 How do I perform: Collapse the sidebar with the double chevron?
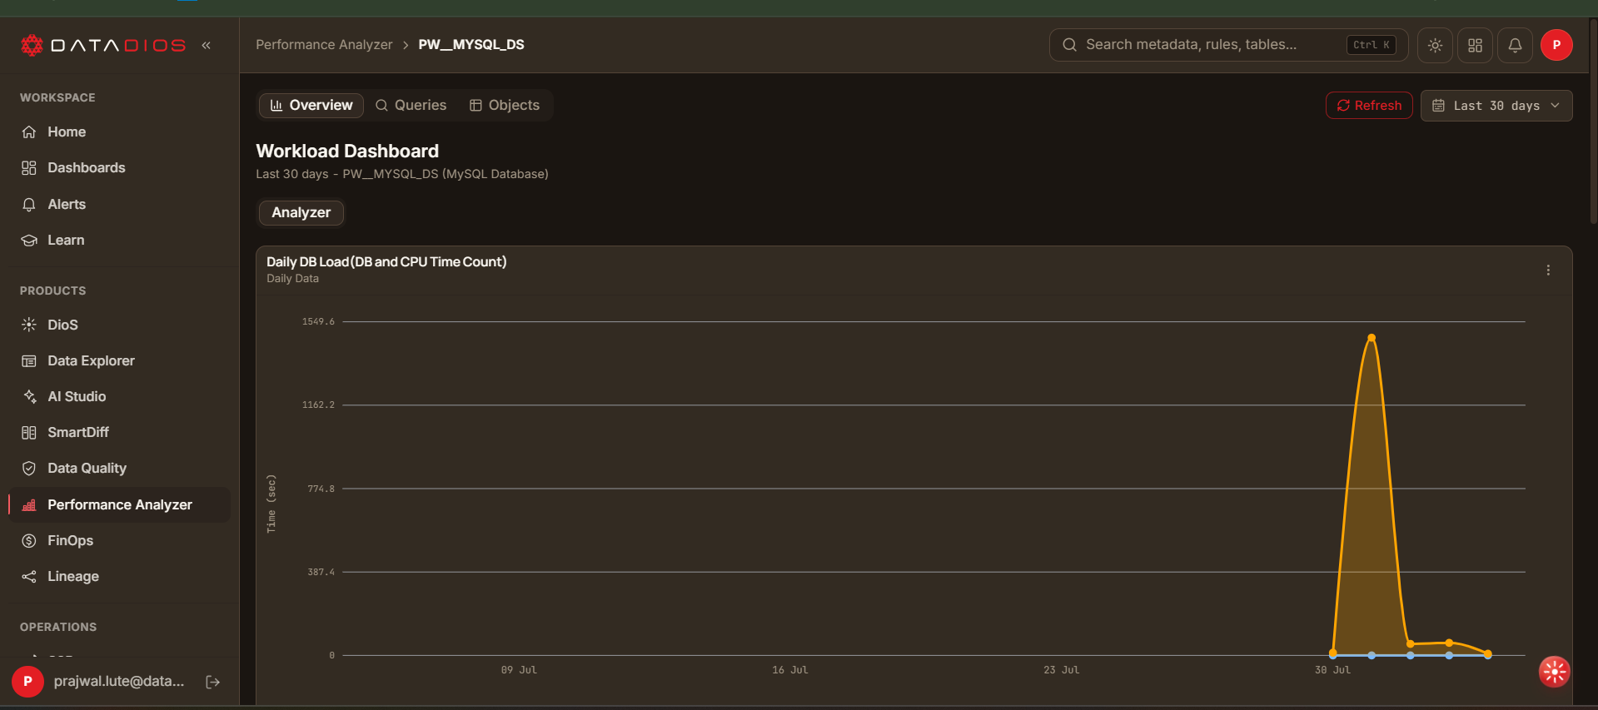point(206,45)
